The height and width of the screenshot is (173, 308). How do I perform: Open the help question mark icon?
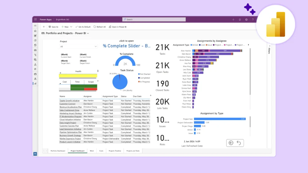coord(253,20)
